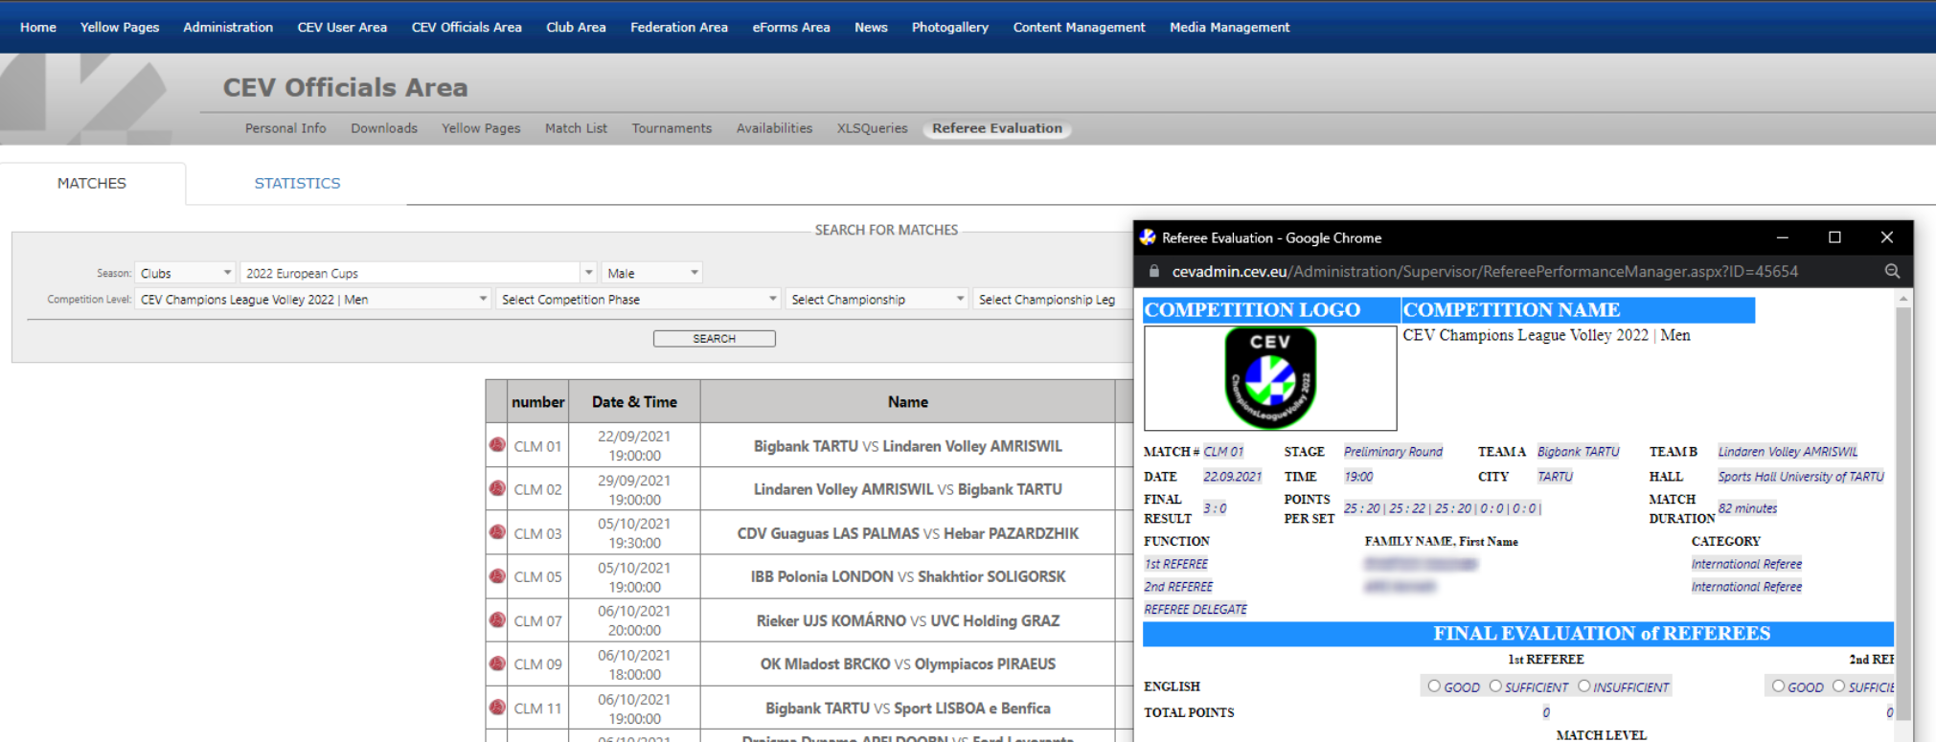Open News menu
Screen dimensions: 1936x742
tap(871, 27)
